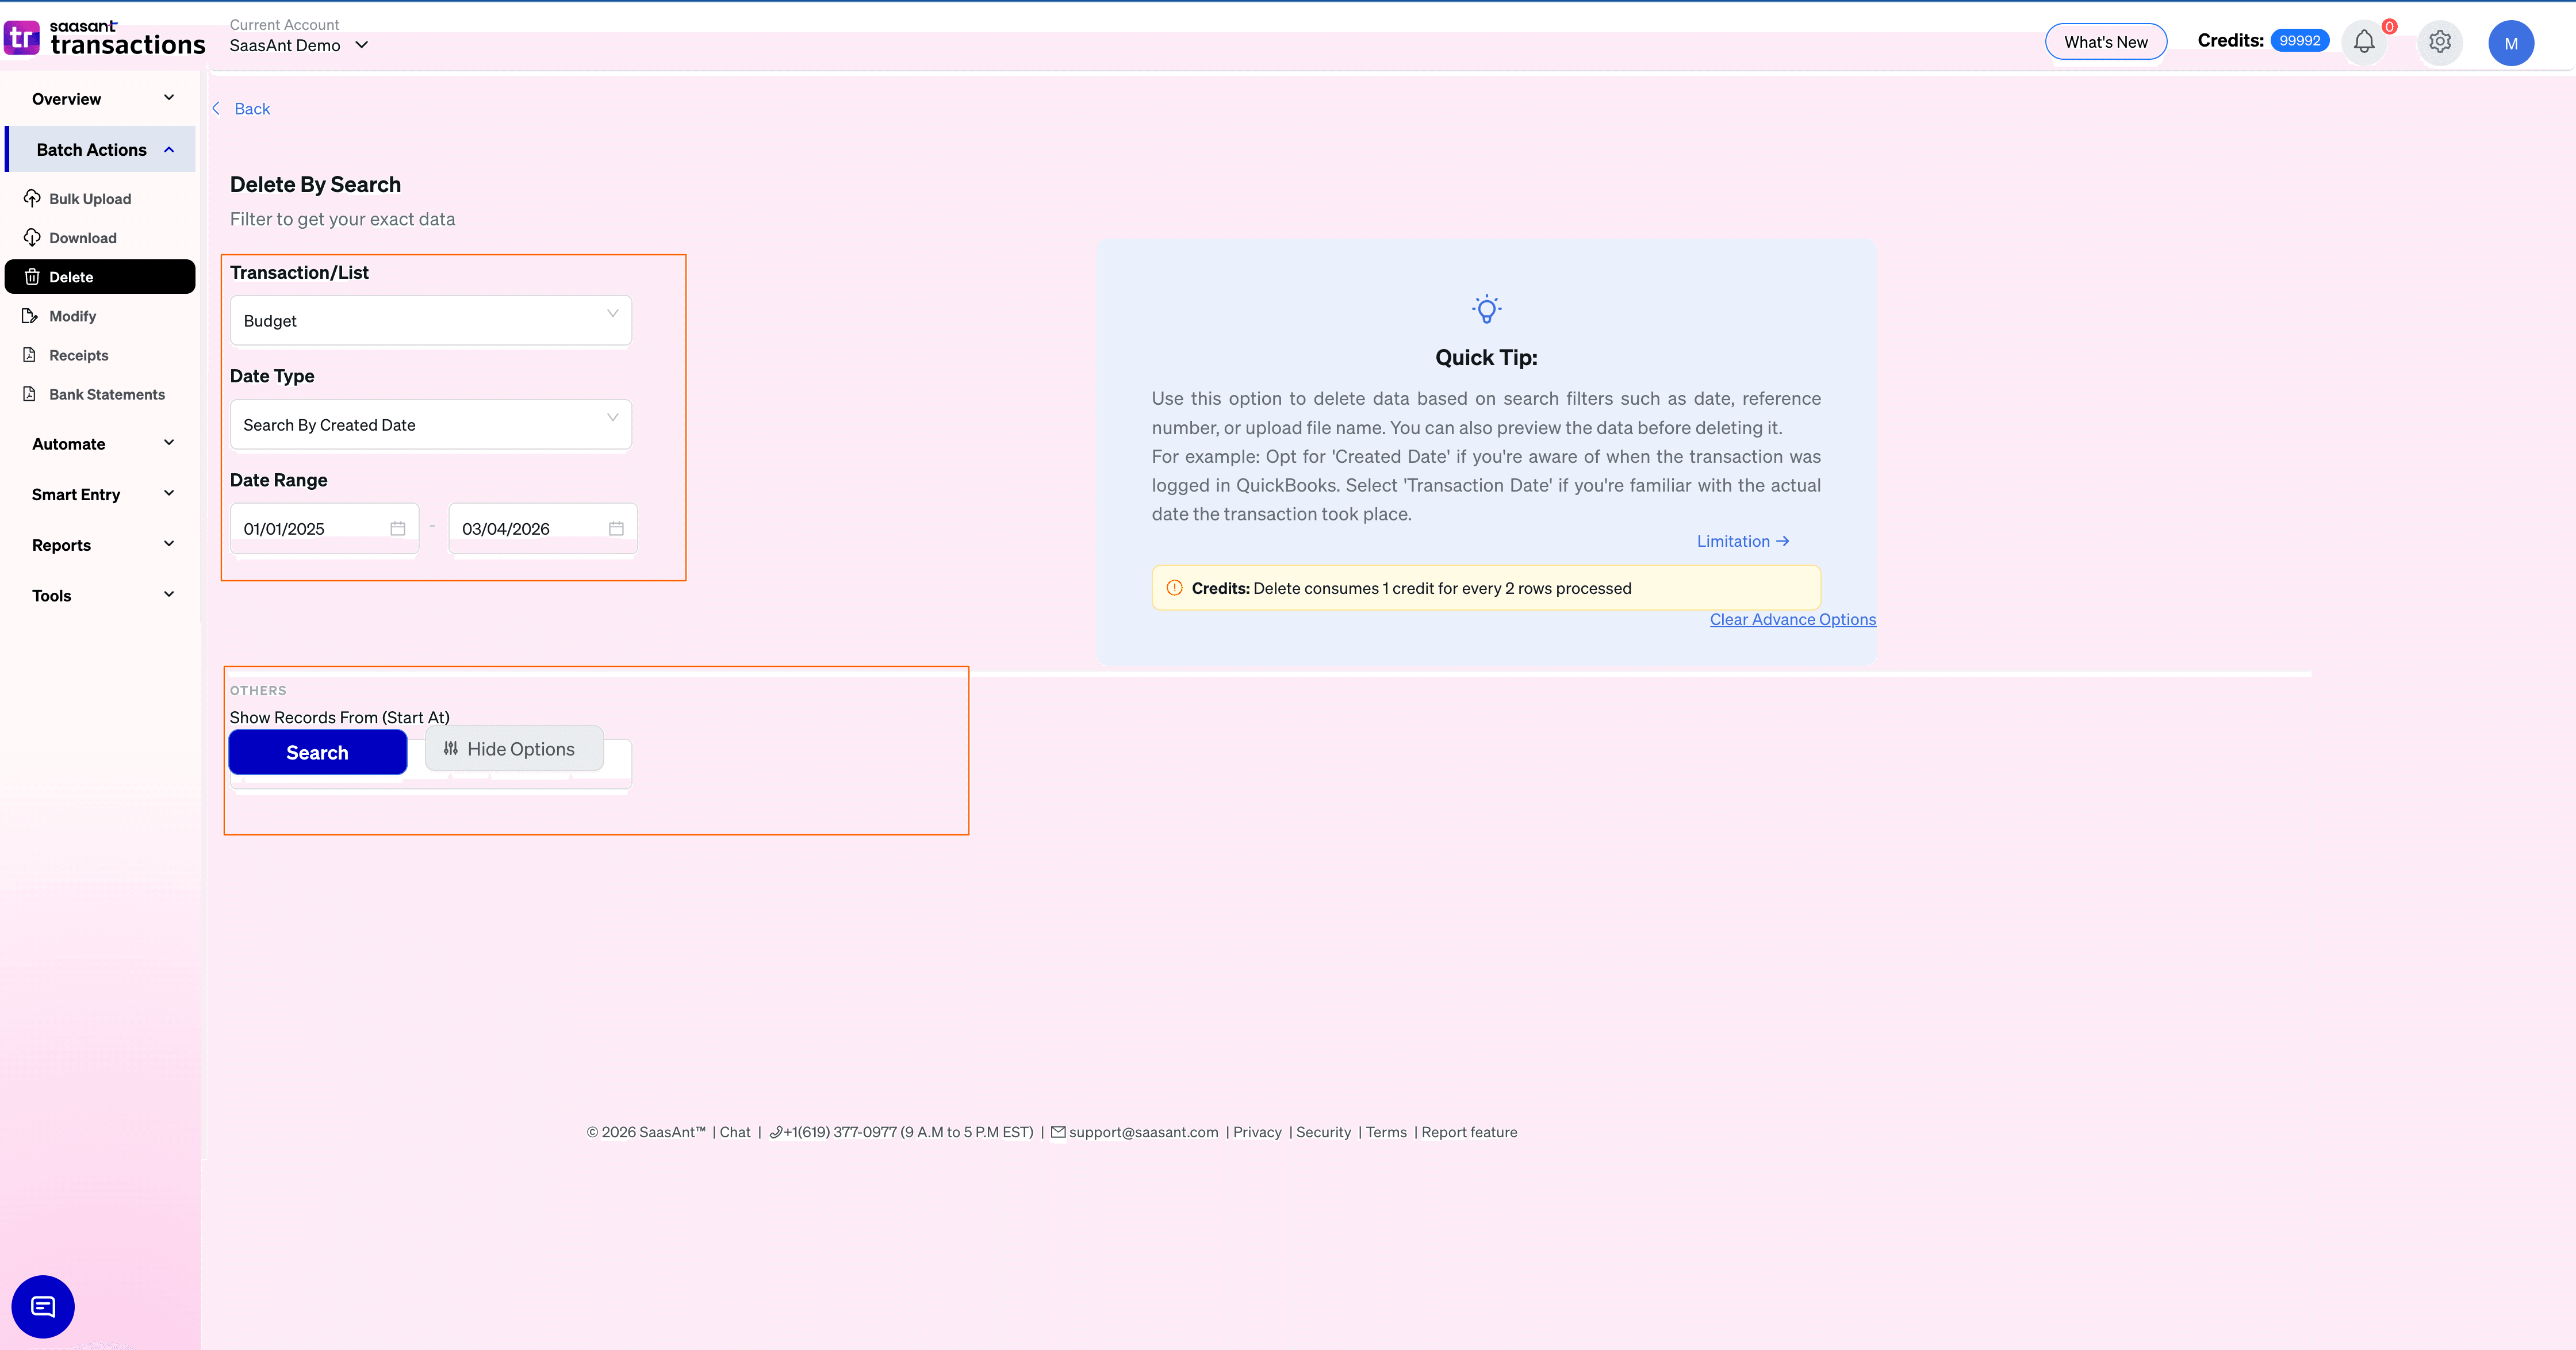Screen dimensions: 2576x1350
Task: Follow the Clear Advance Options link
Action: pyautogui.click(x=1792, y=619)
